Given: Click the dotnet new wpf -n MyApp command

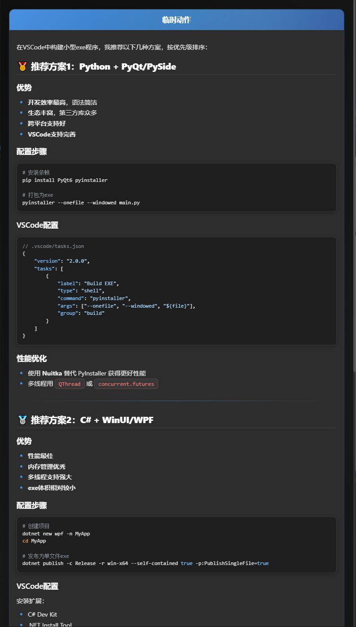Looking at the screenshot, I should click(56, 534).
